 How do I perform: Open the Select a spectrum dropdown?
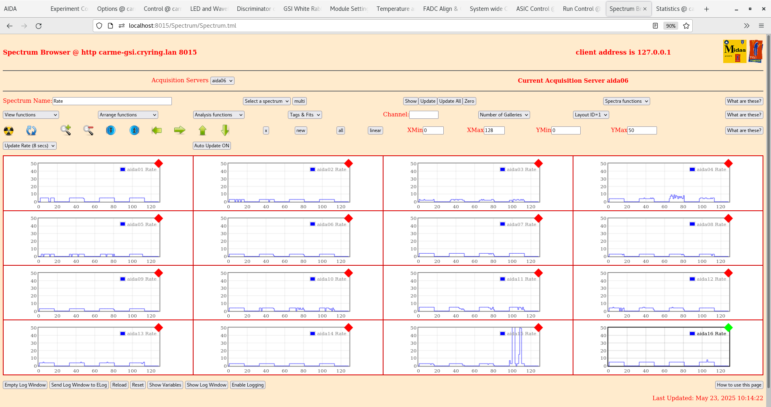click(x=266, y=101)
